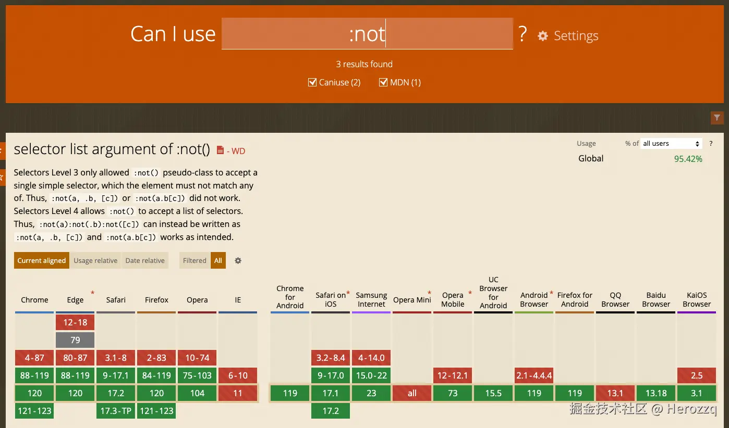Click the Edge notes asterisk
The height and width of the screenshot is (428, 729).
pyautogui.click(x=93, y=293)
